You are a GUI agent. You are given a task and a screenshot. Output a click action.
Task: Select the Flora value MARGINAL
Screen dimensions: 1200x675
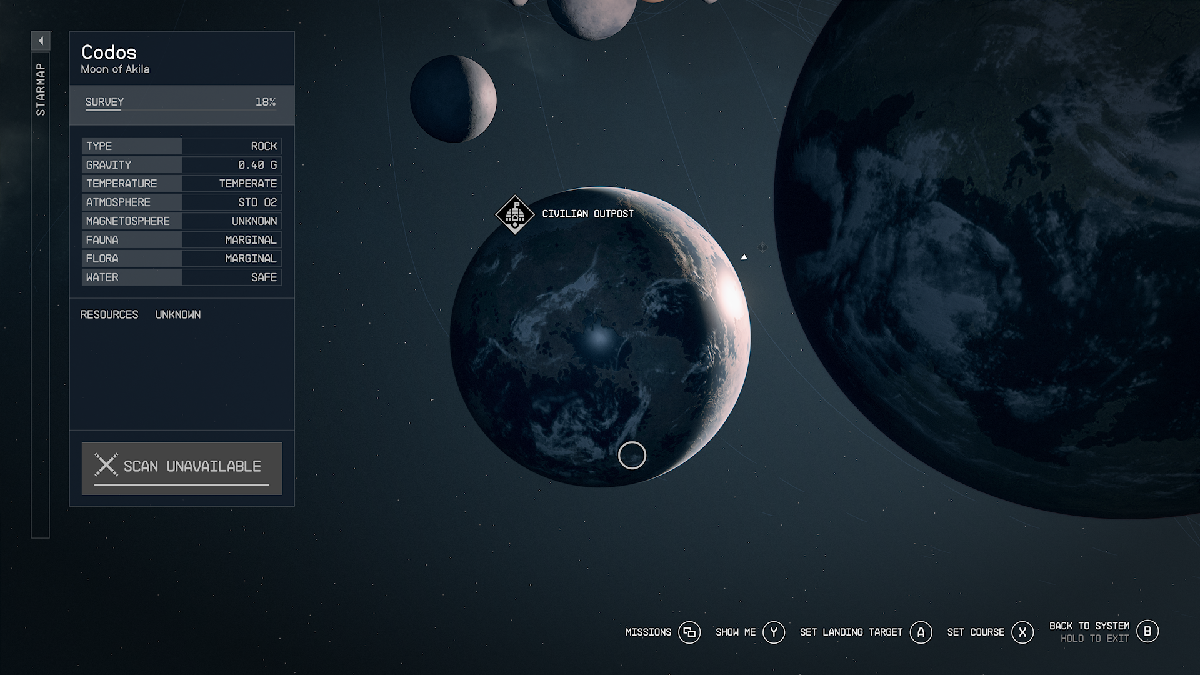251,259
